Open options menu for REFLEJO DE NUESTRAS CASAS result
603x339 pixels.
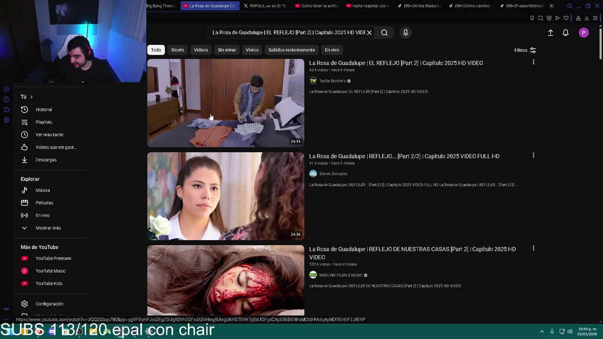pos(533,248)
